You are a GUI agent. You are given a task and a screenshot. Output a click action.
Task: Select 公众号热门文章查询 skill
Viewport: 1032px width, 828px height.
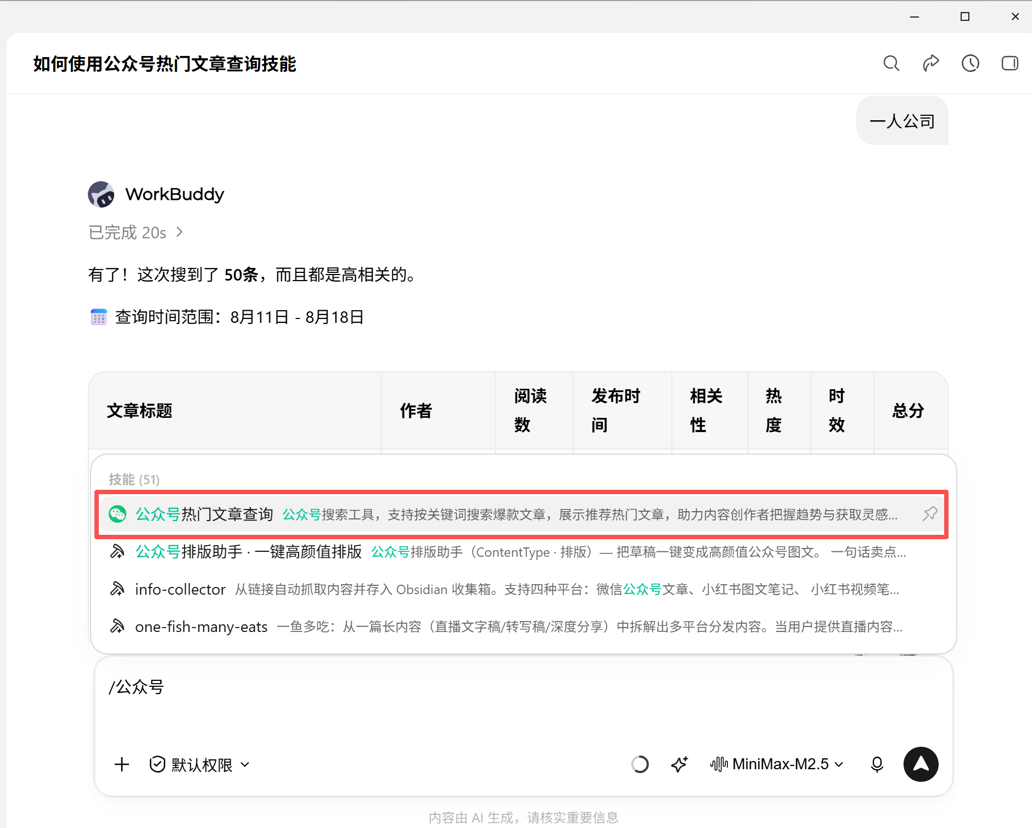coord(521,514)
